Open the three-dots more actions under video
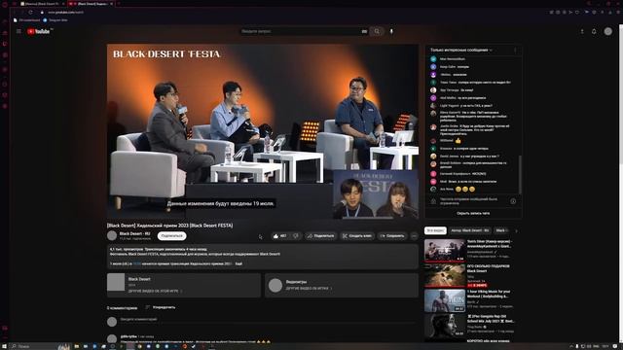This screenshot has width=623, height=350. 414,235
